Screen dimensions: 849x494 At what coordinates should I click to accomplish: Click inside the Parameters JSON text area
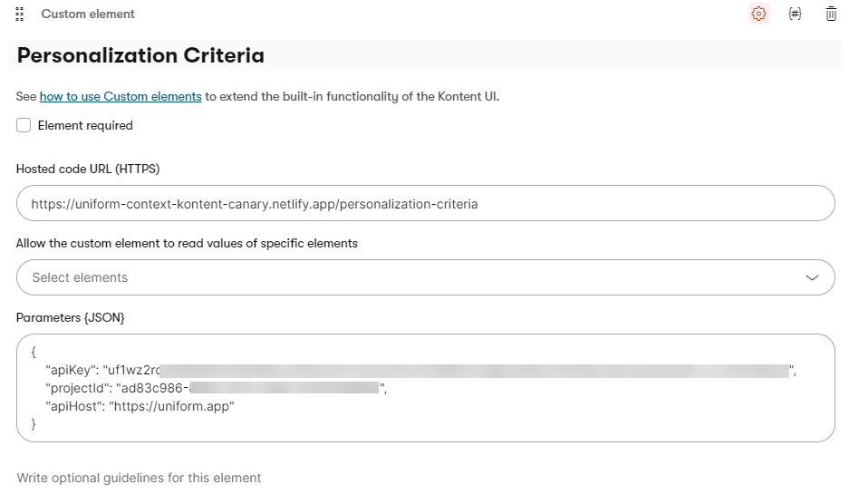coord(544,415)
